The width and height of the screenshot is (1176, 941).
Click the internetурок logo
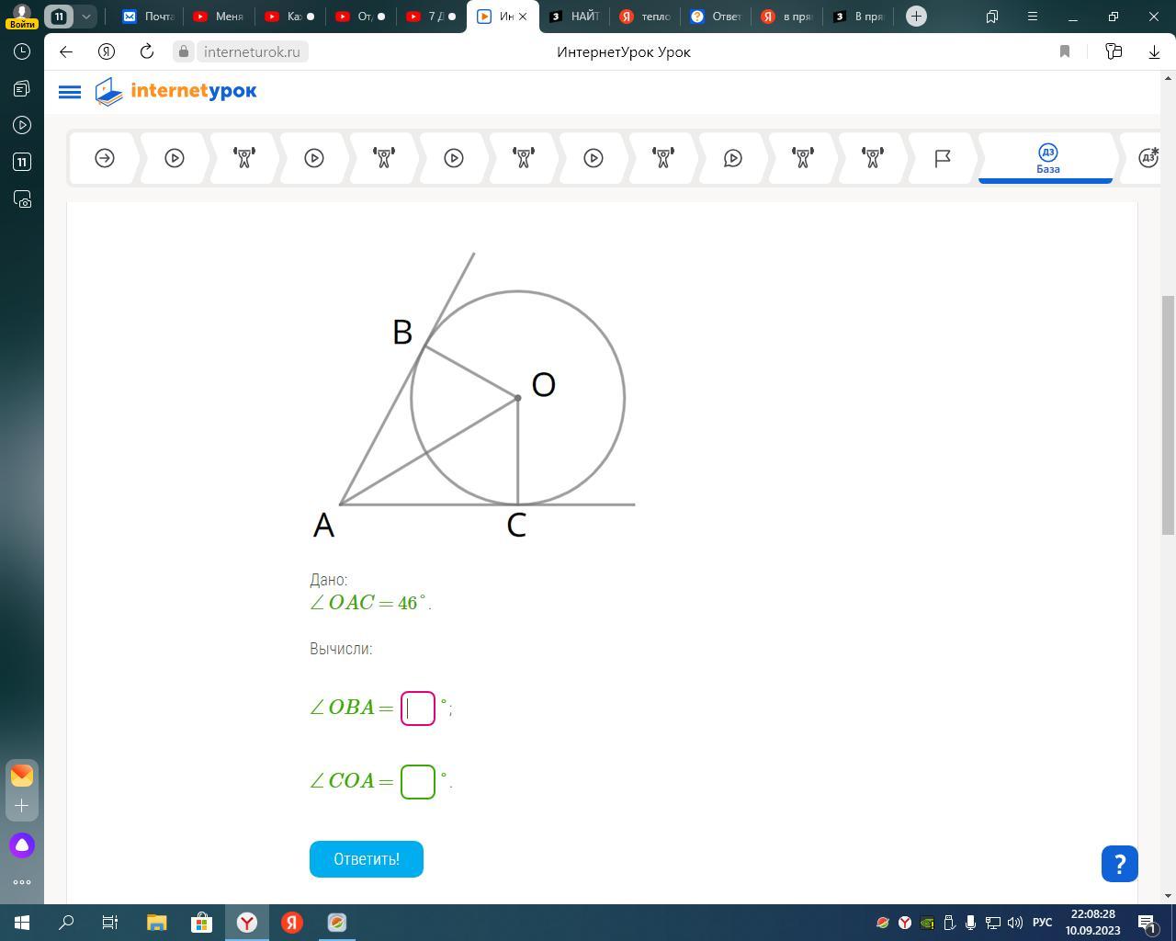click(176, 92)
